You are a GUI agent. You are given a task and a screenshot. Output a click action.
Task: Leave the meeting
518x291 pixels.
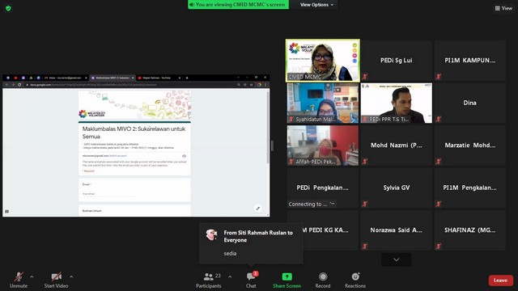(500, 280)
